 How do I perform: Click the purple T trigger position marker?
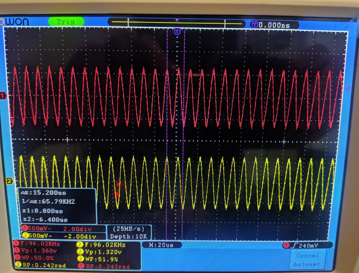pos(177,32)
